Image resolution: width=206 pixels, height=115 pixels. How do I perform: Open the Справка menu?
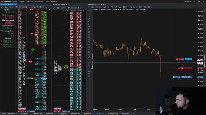click(53, 2)
